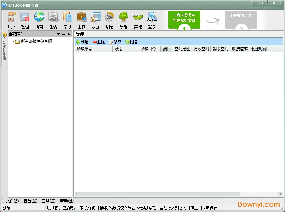Click the 所有 globe icon in toolbar
Screen dimensions: 285x212
(x=39, y=19)
